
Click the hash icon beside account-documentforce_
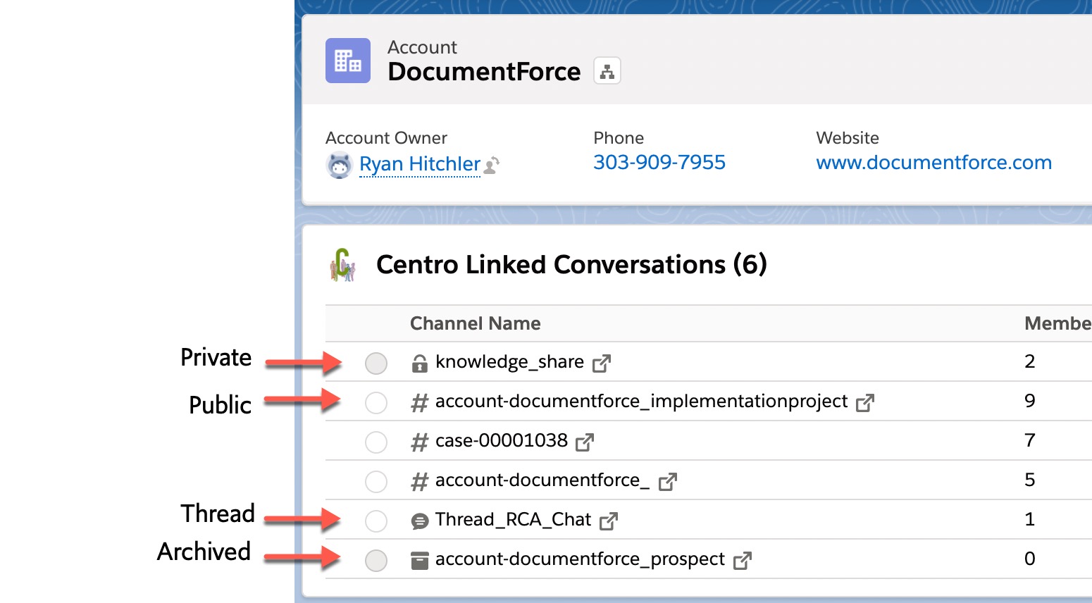(x=419, y=482)
